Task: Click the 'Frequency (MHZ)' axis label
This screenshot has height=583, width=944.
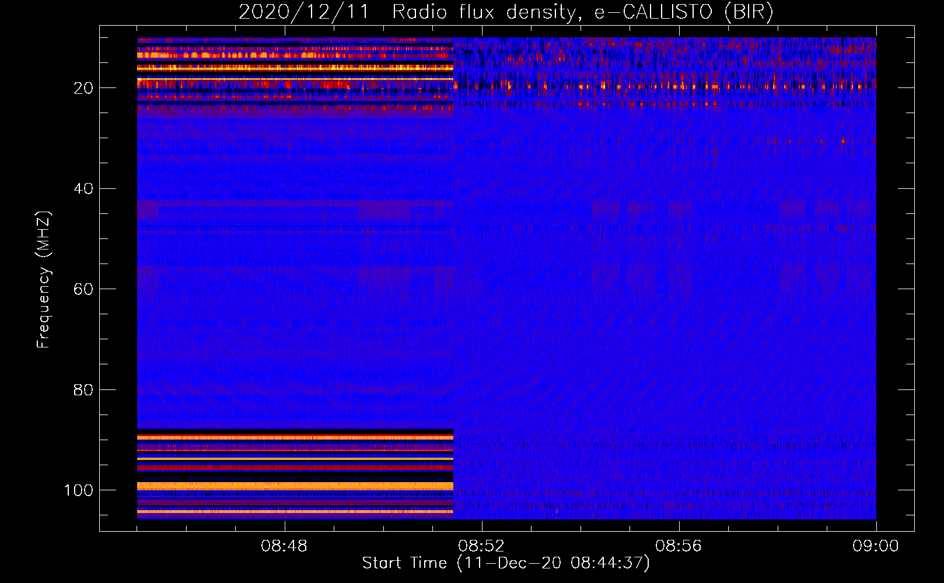Action: [44, 280]
